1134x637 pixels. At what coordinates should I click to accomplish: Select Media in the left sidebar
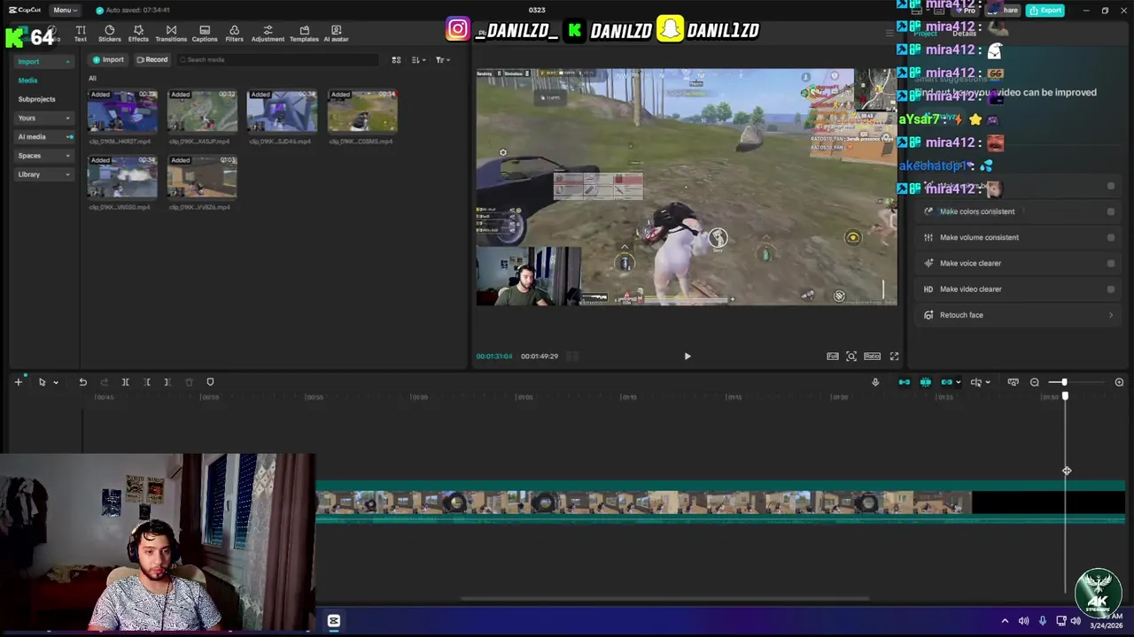27,81
